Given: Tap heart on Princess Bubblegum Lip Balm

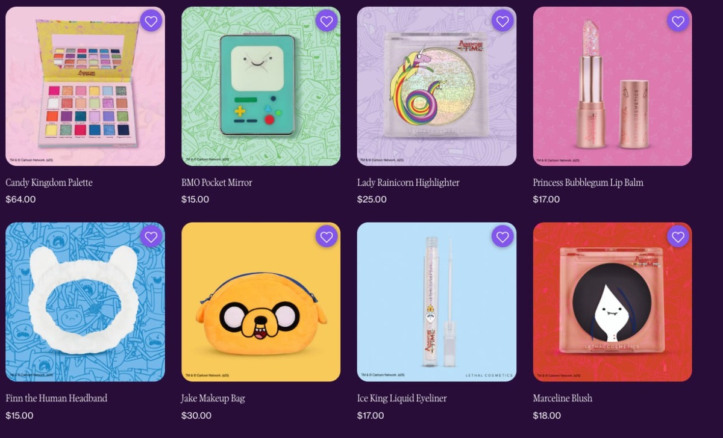Looking at the screenshot, I should 678,22.
